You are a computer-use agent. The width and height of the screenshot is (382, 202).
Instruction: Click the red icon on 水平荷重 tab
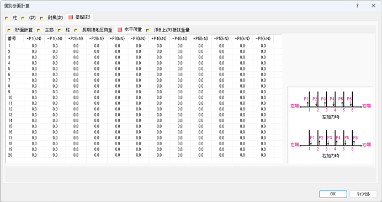point(119,29)
